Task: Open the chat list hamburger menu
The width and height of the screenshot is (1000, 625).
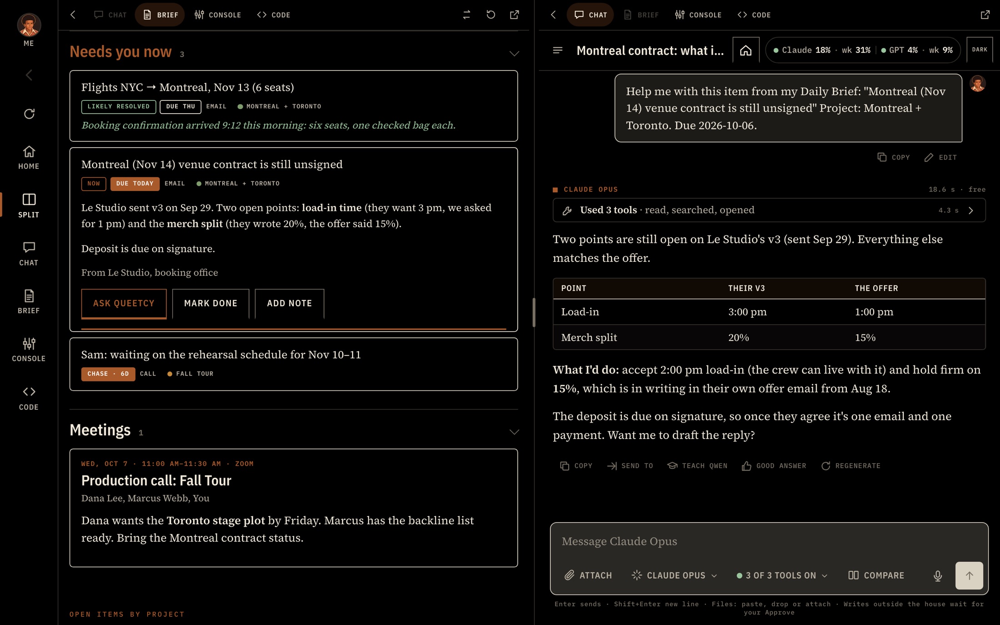Action: tap(558, 50)
